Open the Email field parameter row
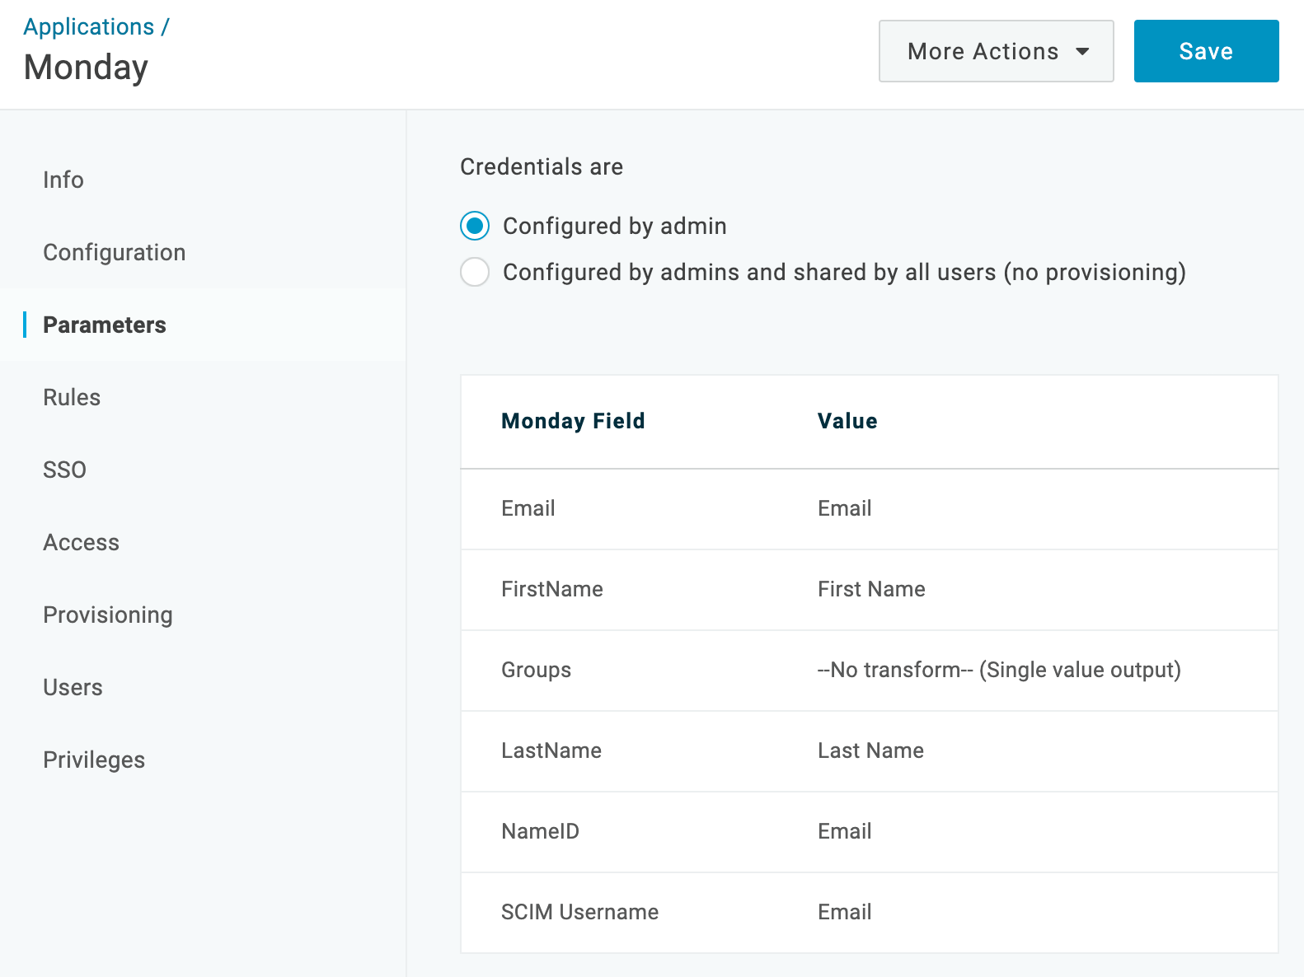The width and height of the screenshot is (1304, 977). pyautogui.click(x=870, y=509)
